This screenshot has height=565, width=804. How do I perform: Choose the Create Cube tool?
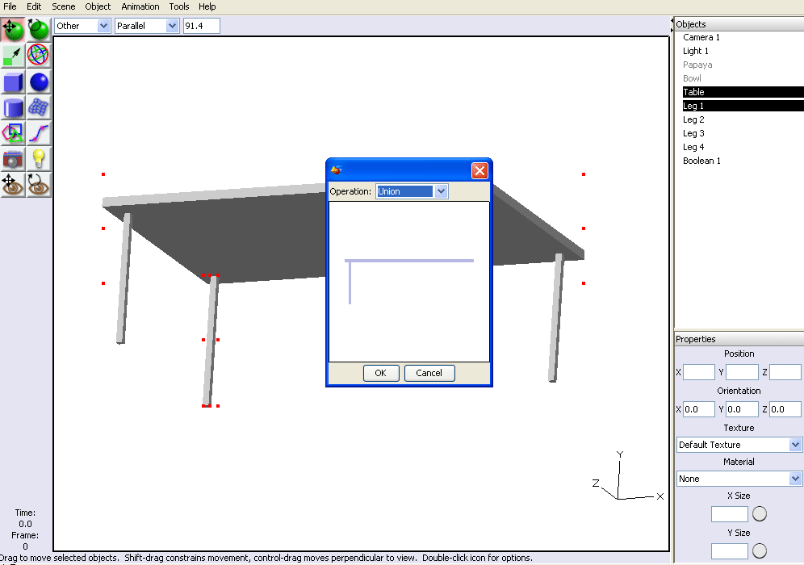point(13,82)
